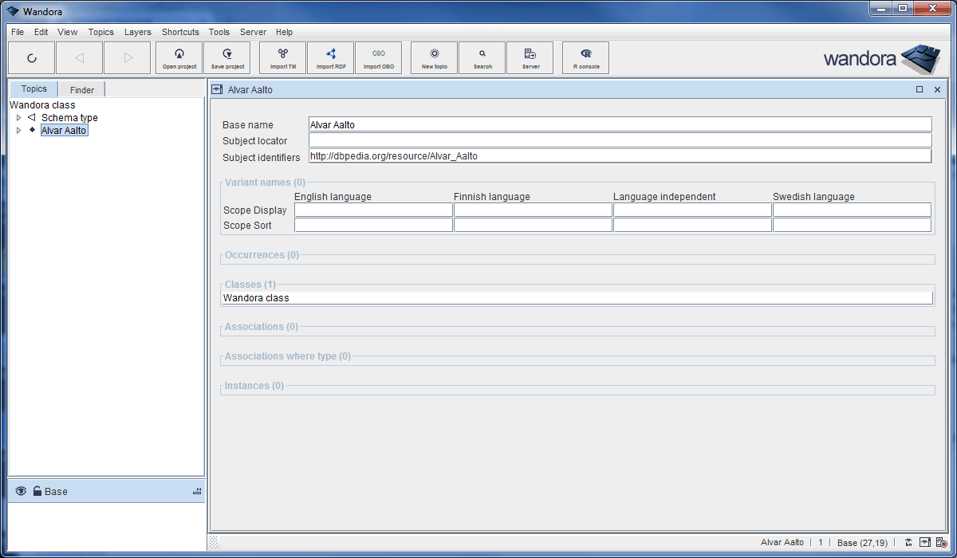957x558 pixels.
Task: Save the project via Save project icon
Action: [x=226, y=57]
